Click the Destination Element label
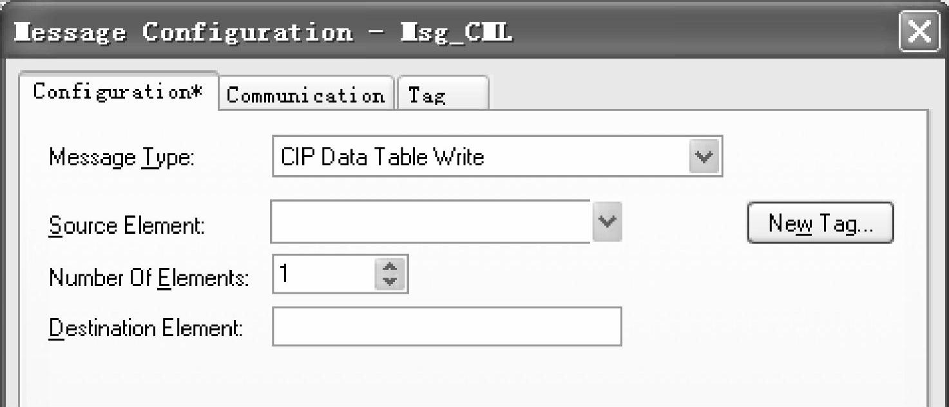949x407 pixels. click(146, 328)
